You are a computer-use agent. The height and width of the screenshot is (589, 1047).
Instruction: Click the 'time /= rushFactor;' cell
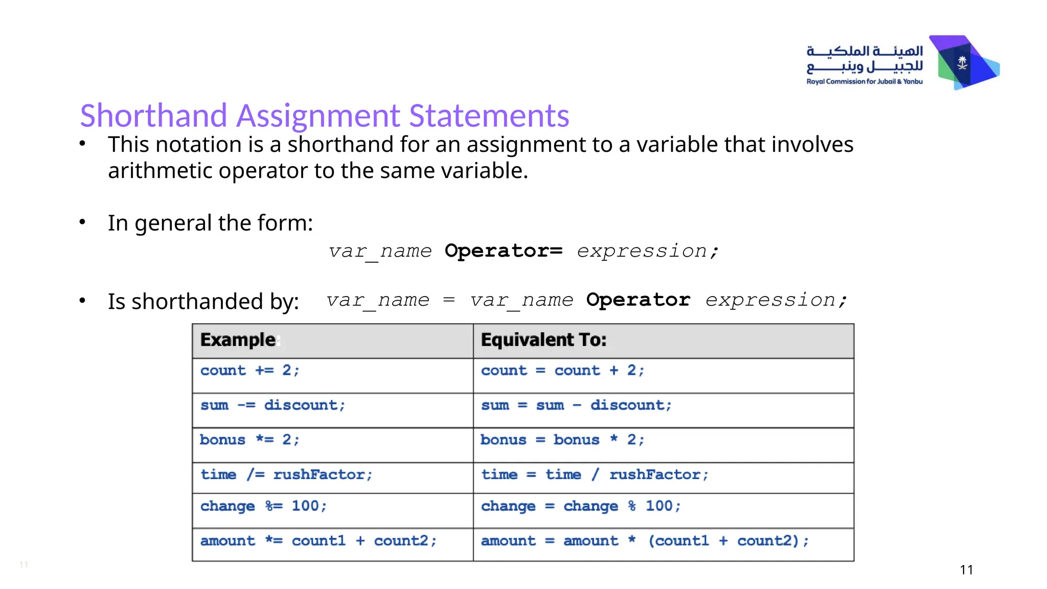333,478
